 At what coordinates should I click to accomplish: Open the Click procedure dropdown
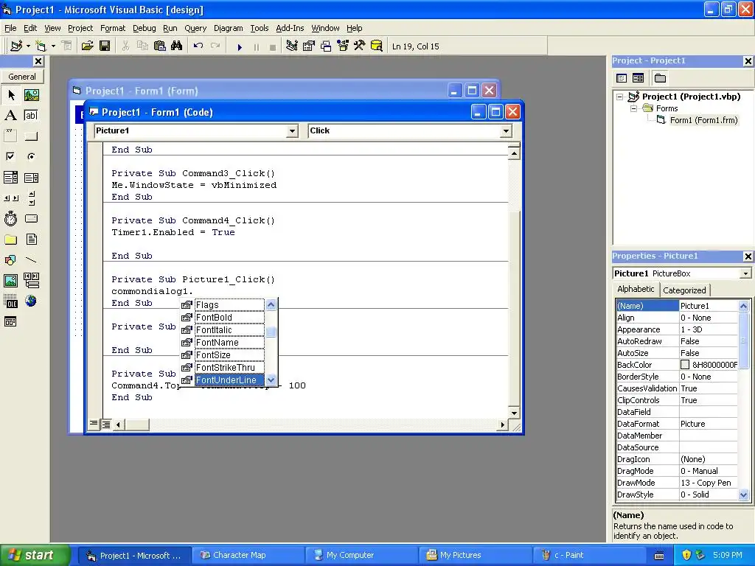[506, 131]
